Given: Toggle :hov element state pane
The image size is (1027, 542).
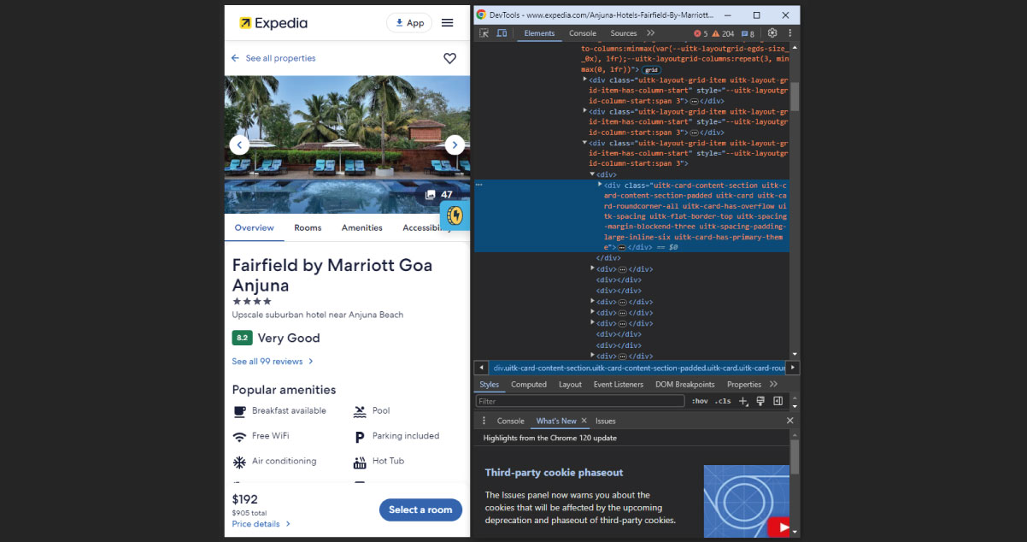Looking at the screenshot, I should (699, 400).
